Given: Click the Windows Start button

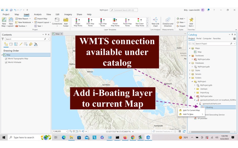Looking at the screenshot, I should coord(4,137).
